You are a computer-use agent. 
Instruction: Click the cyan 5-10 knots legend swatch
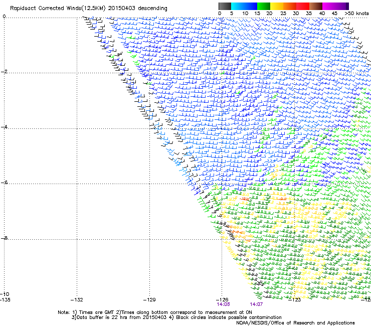coord(238,6)
